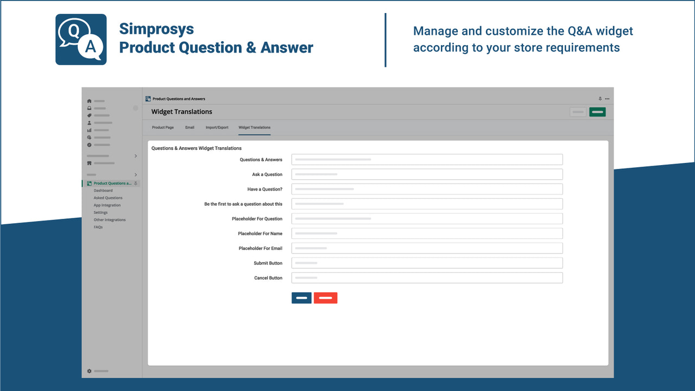Click the Customers person icon in sidebar
Viewport: 695px width, 391px height.
click(89, 123)
